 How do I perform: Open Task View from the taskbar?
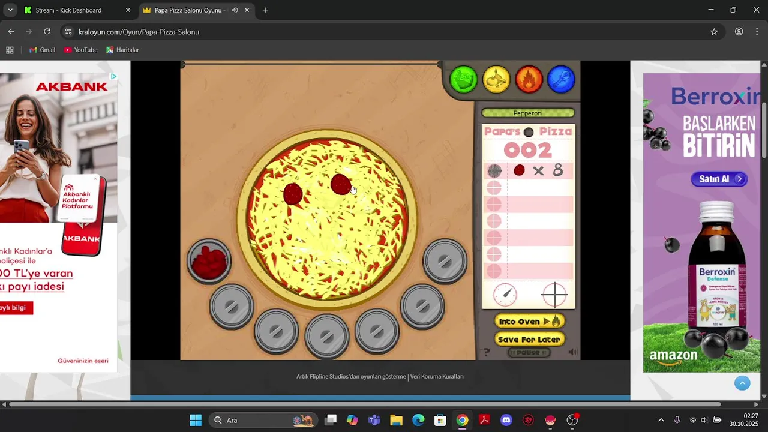(x=331, y=420)
